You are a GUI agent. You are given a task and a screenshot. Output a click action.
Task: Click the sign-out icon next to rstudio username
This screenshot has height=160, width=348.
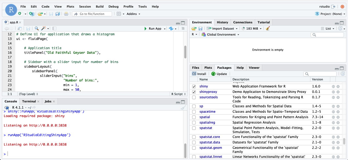pos(333,7)
